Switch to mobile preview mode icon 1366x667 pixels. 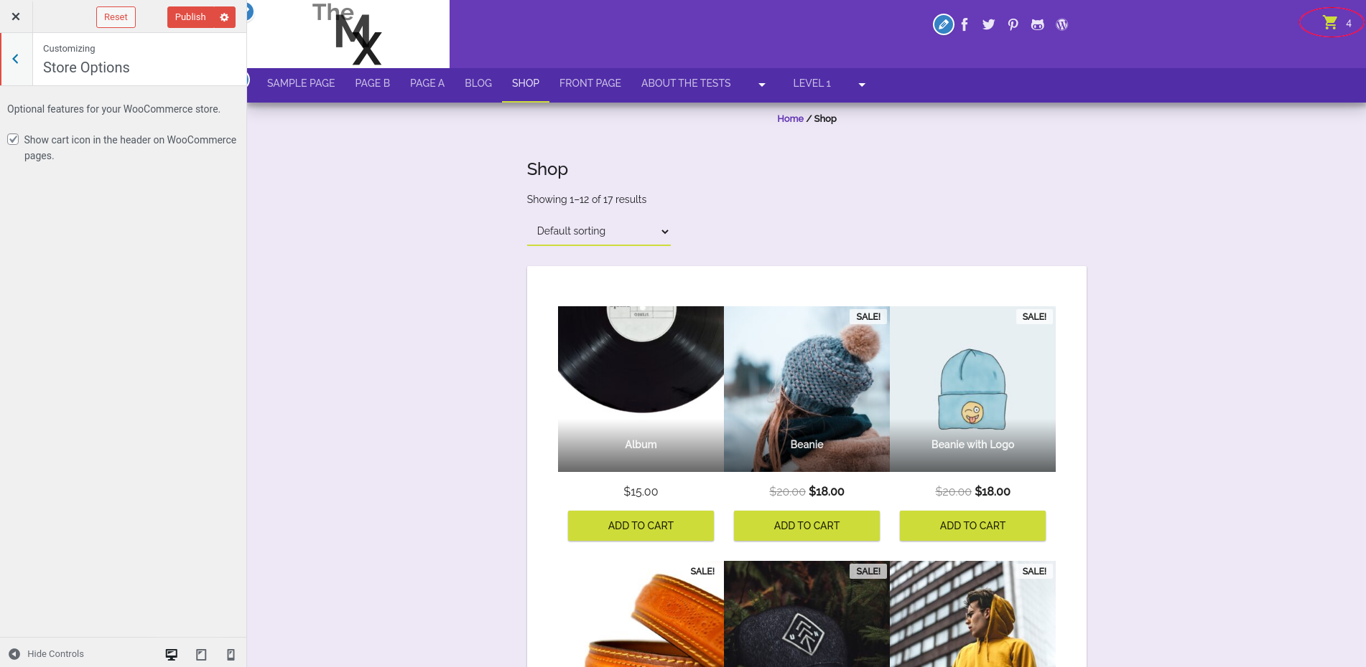pos(231,654)
